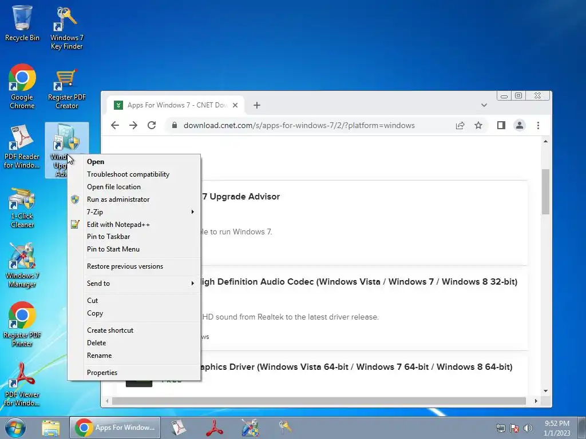Viewport: 586px width, 439px height.
Task: Close the Apps For Windows 7 tab
Action: (235, 105)
